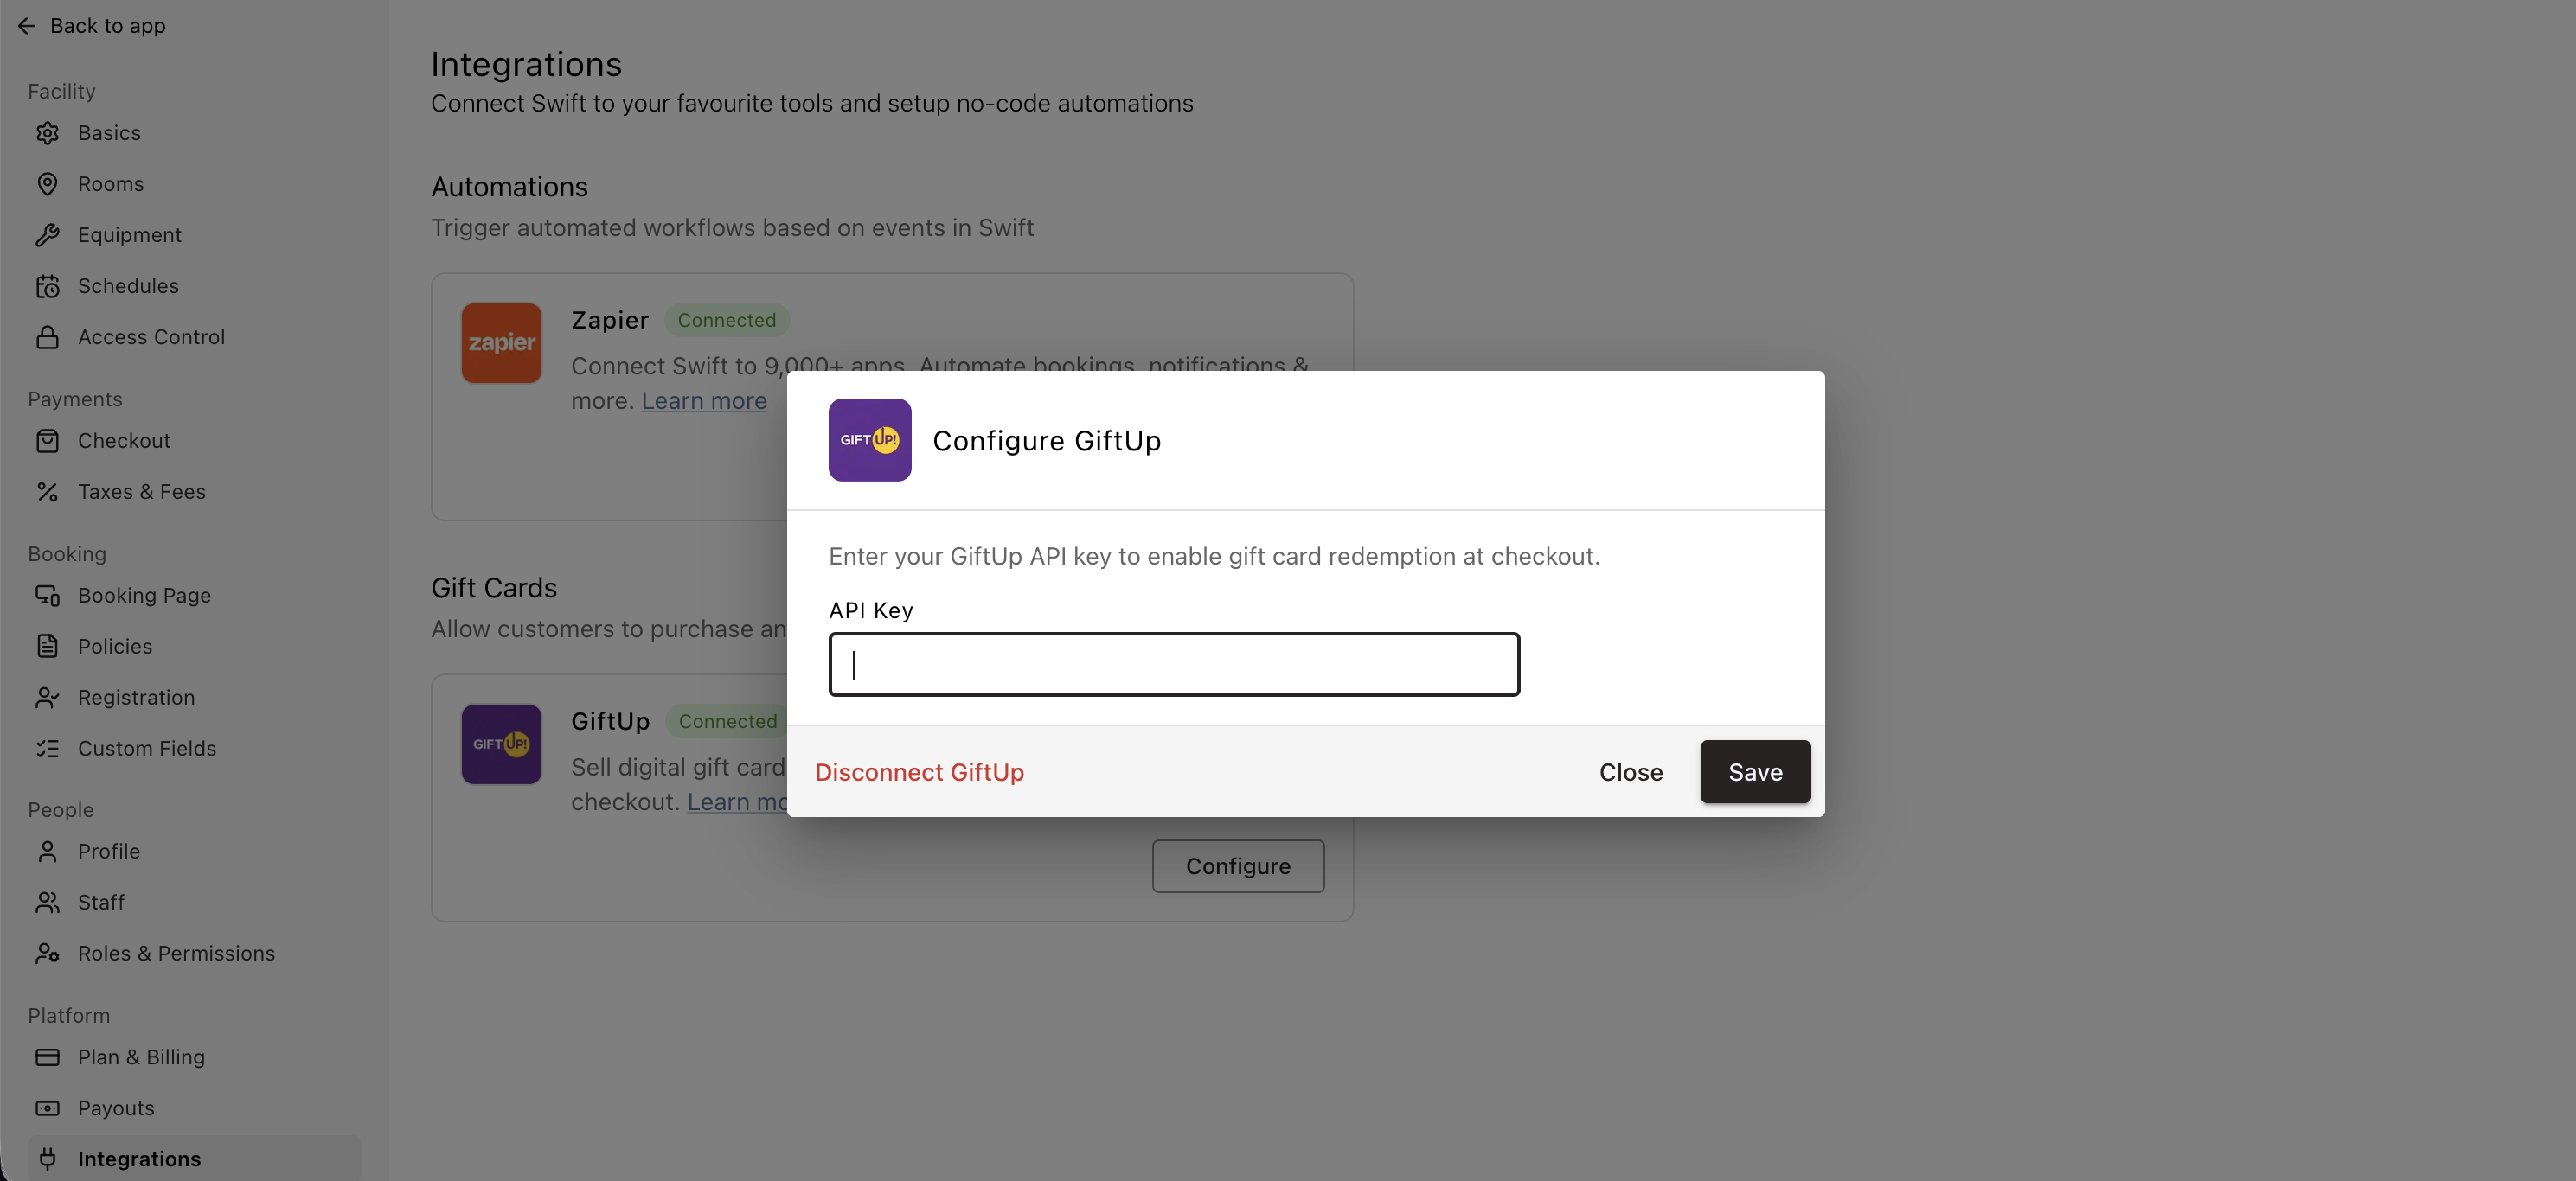The width and height of the screenshot is (2576, 1181).
Task: Open Access Control via its lock icon
Action: pos(47,336)
